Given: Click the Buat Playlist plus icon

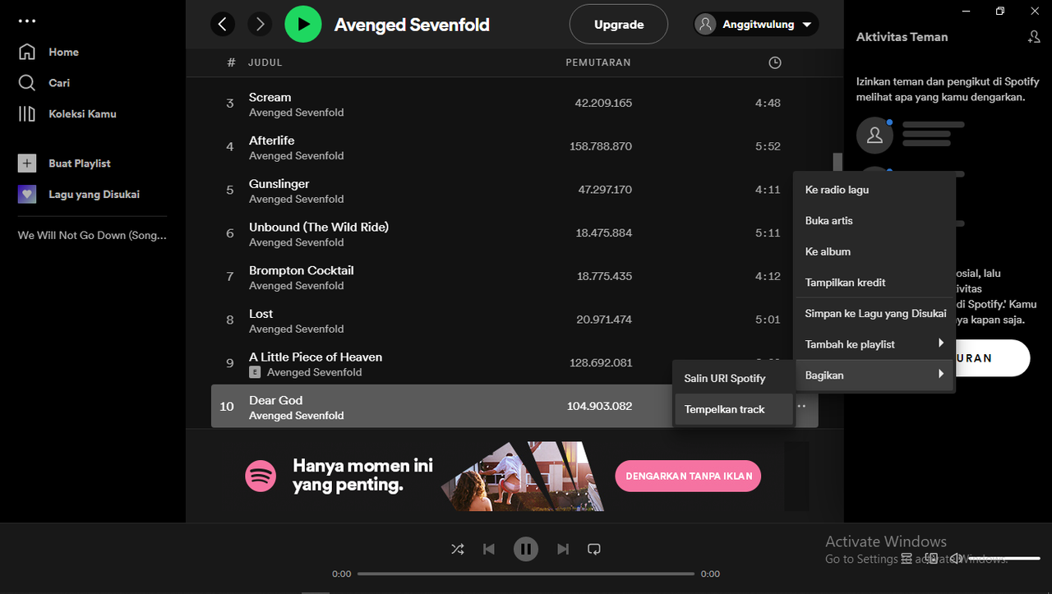Looking at the screenshot, I should (27, 163).
